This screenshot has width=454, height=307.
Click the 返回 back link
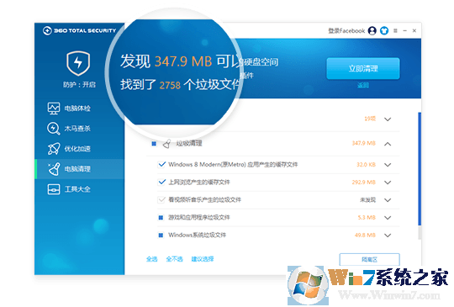[363, 85]
